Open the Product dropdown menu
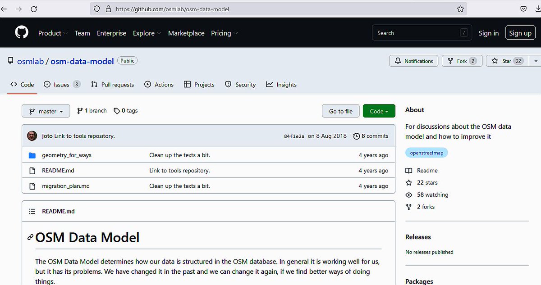 pyautogui.click(x=53, y=33)
